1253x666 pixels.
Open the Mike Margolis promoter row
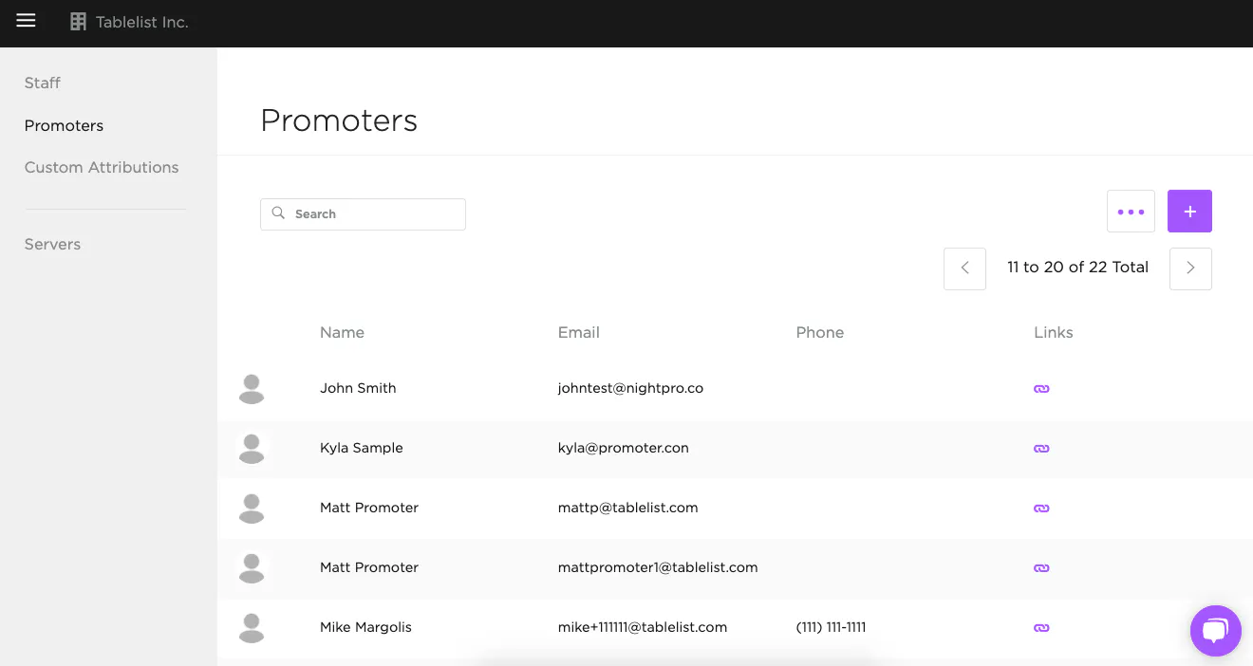tap(365, 627)
